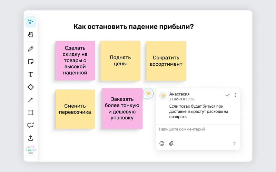Open the comment three-dot menu
Image resolution: width=276 pixels, height=172 pixels.
pos(235,95)
